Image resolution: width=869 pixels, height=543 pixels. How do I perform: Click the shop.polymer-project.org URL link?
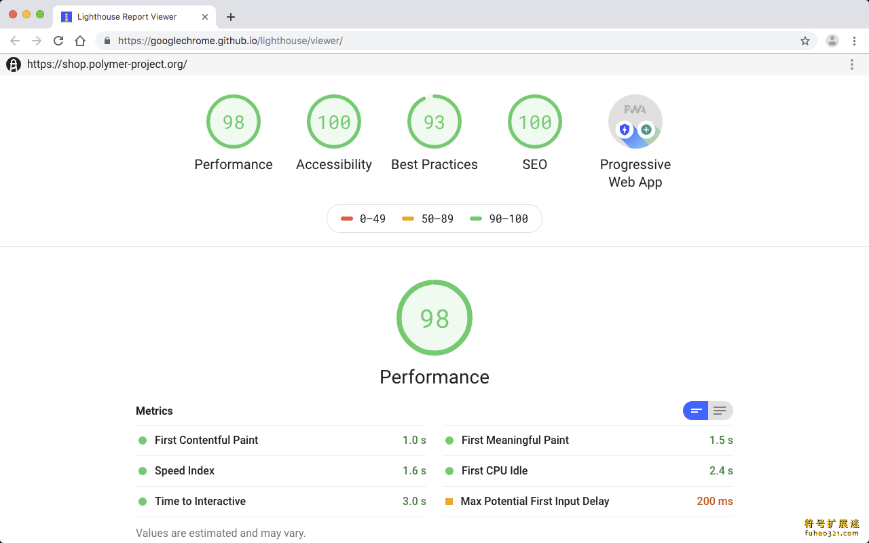click(x=107, y=64)
